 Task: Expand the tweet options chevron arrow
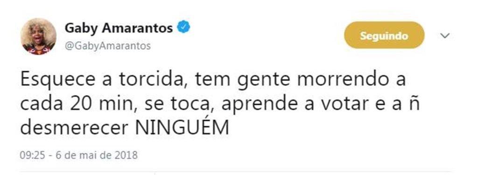pyautogui.click(x=445, y=36)
